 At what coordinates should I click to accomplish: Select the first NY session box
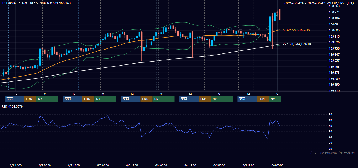click(47, 99)
